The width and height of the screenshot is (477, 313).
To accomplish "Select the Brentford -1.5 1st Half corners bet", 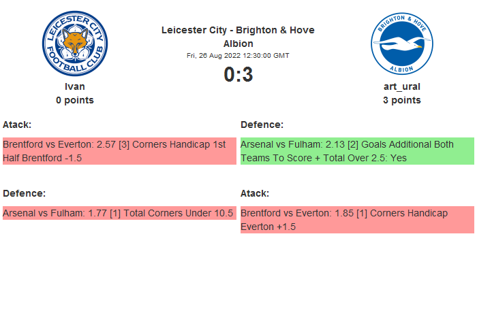I will (119, 151).
